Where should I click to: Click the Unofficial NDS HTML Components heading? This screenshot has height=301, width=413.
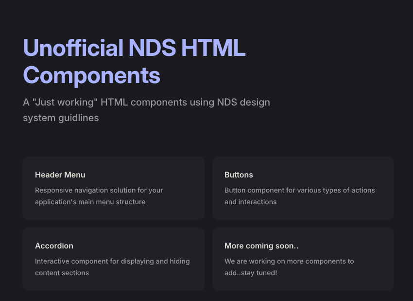[x=134, y=62]
